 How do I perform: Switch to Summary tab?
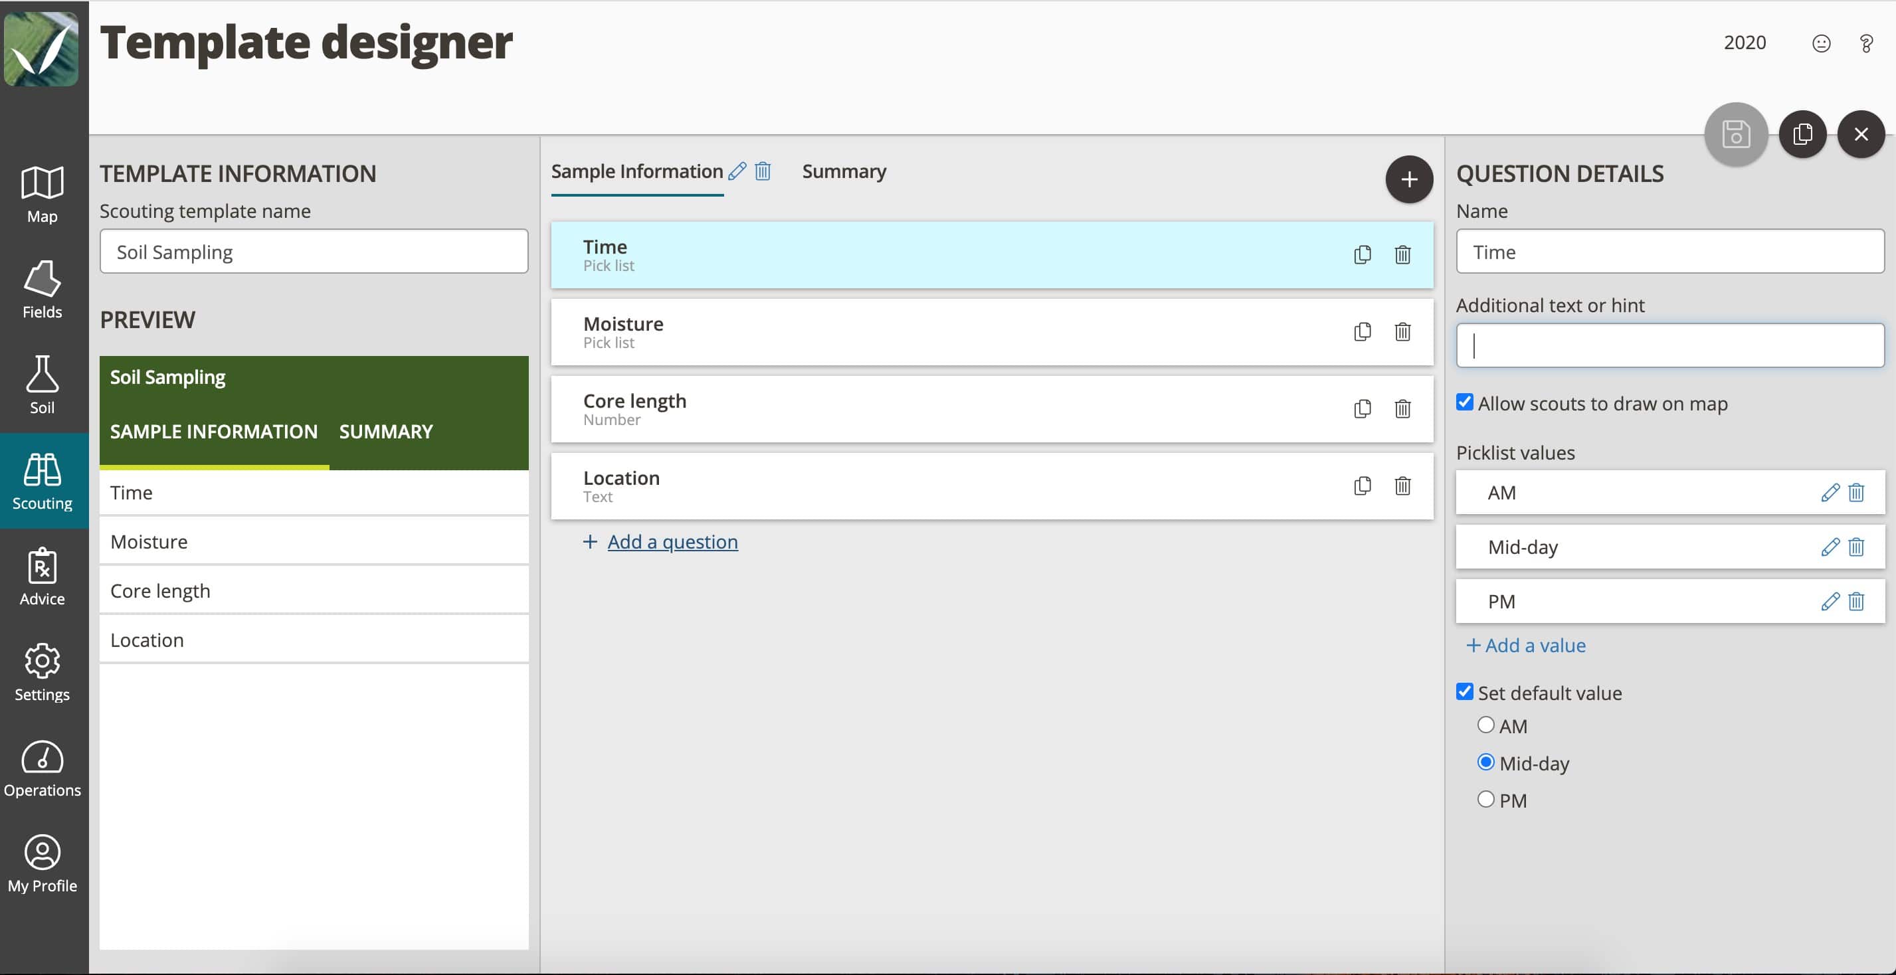tap(843, 171)
